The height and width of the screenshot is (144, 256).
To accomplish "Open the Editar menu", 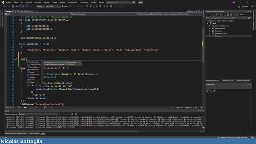I will [16, 2].
